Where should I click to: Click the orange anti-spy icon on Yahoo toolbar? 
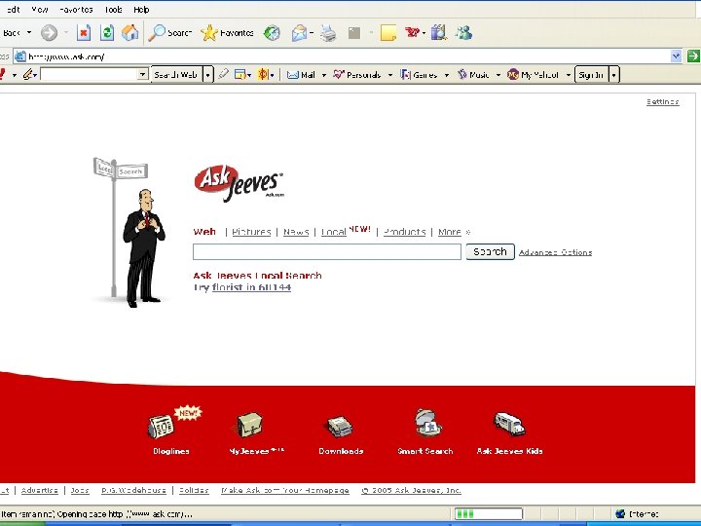point(263,75)
